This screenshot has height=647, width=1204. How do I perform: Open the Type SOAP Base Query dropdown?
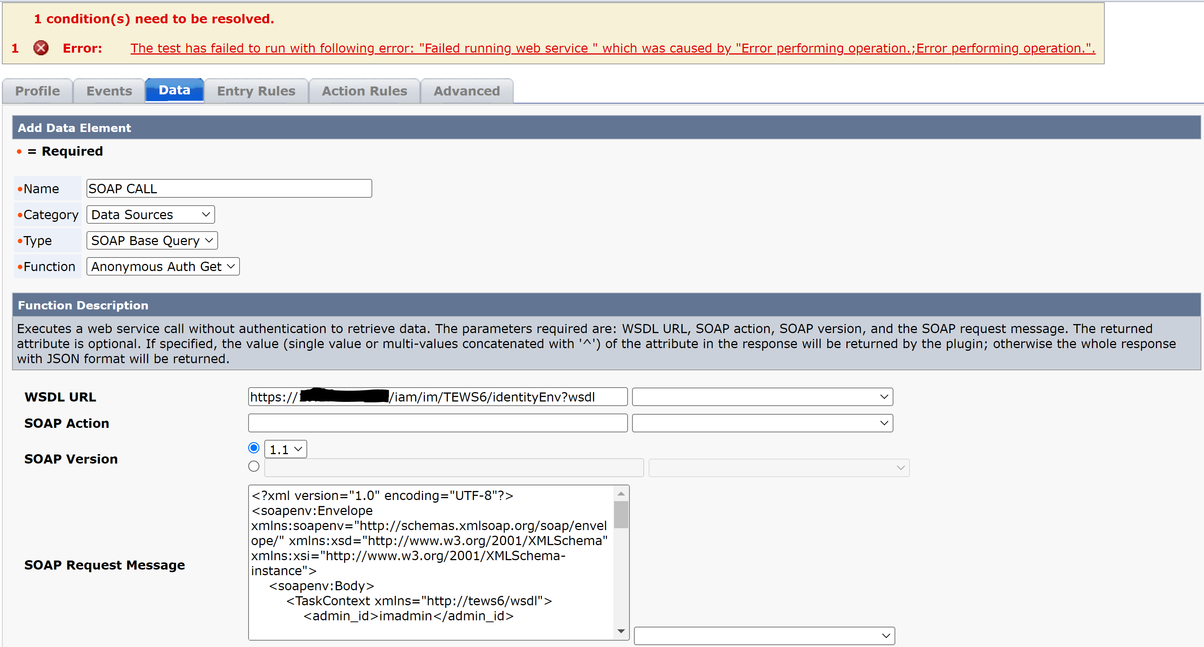(152, 241)
